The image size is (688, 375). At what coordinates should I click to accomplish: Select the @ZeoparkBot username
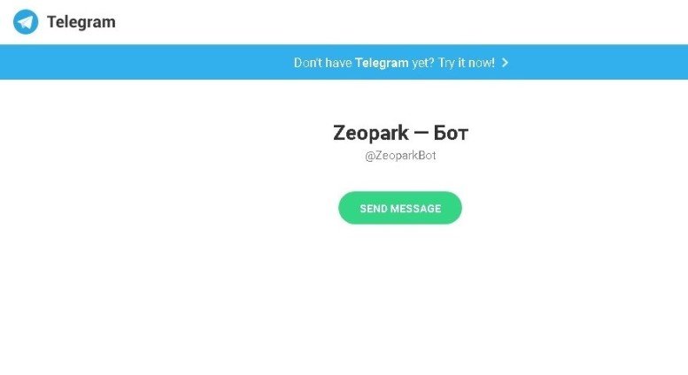coord(400,156)
